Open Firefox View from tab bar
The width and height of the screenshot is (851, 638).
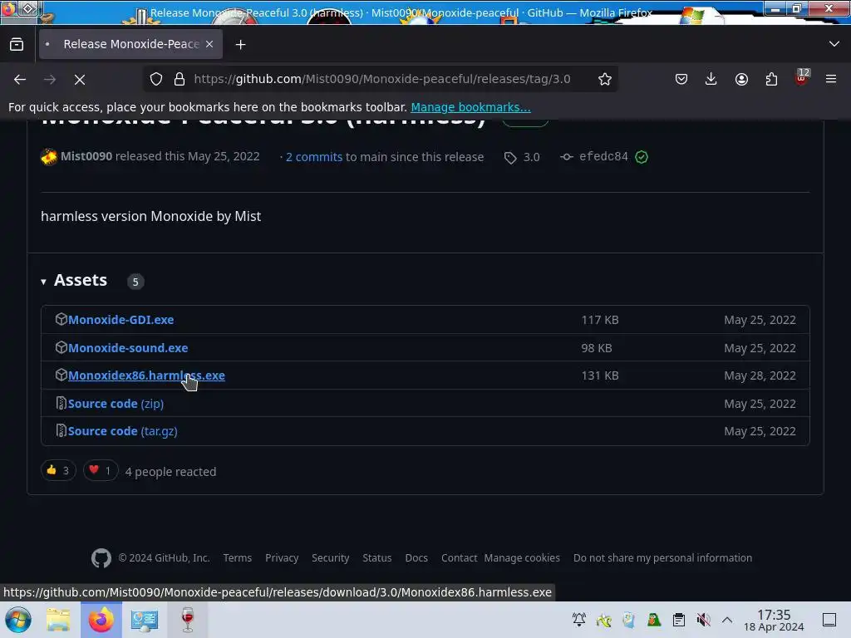coord(17,45)
